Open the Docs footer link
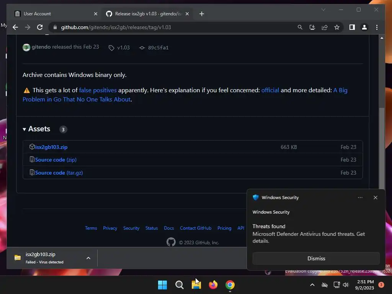 pos(169,228)
